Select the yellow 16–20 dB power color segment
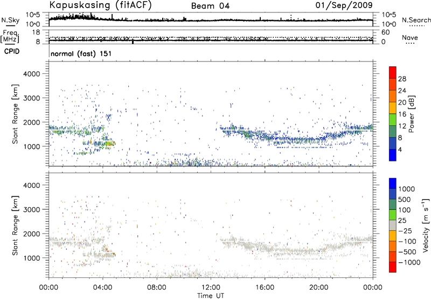Viewport: 431px width, 299px height. [x=393, y=107]
